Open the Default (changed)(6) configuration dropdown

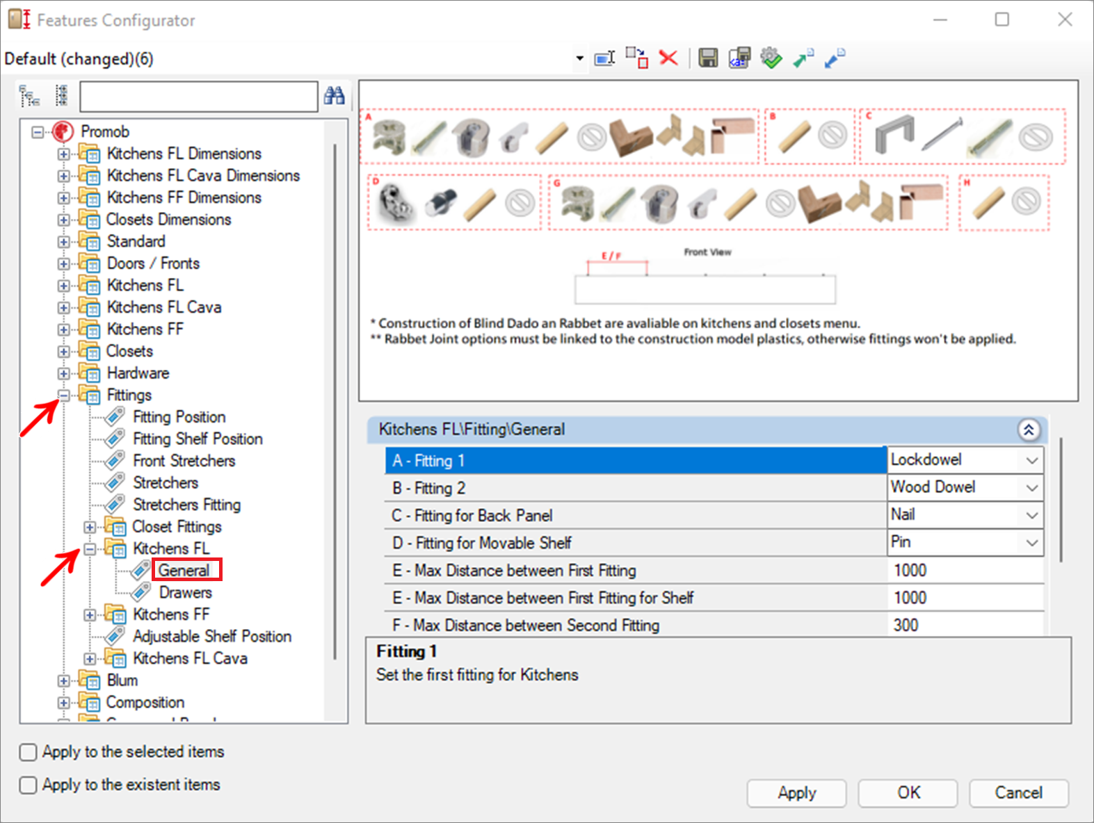click(x=579, y=58)
